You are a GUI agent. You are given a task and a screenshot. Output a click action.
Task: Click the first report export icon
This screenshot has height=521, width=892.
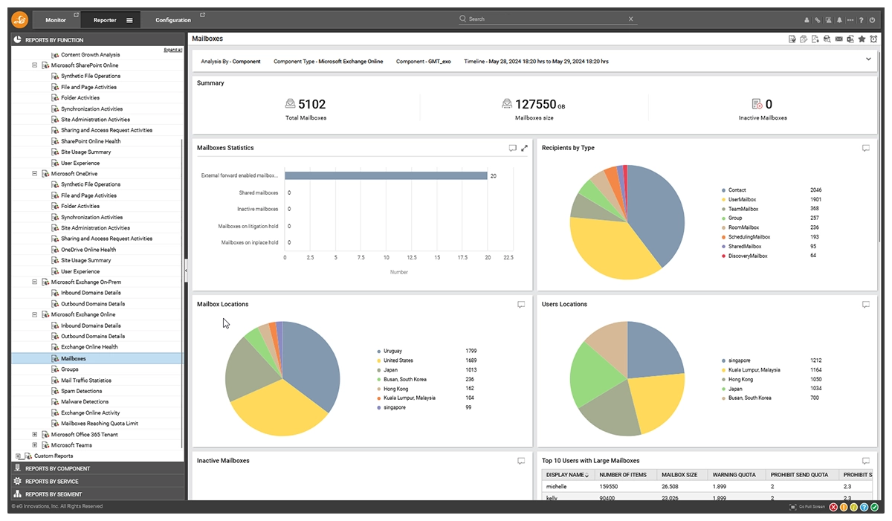[792, 39]
